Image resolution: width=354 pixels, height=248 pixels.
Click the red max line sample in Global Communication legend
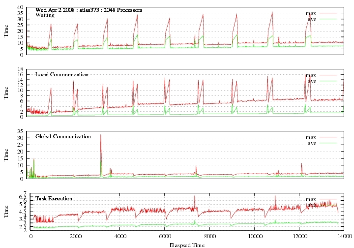[328, 137]
